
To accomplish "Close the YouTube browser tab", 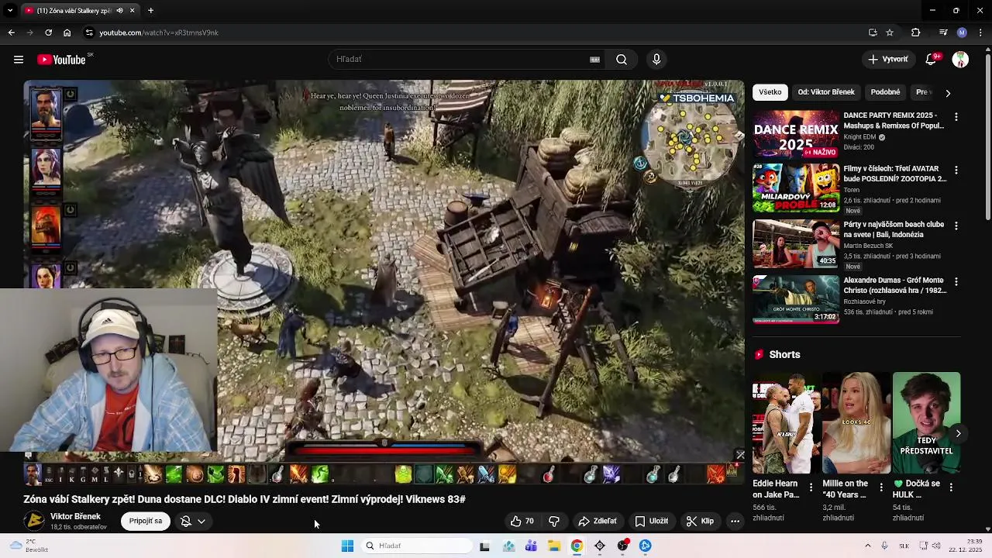I will [132, 11].
